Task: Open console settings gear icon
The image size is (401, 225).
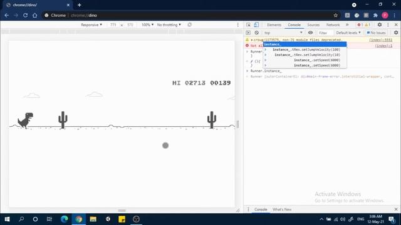Action: [x=396, y=32]
